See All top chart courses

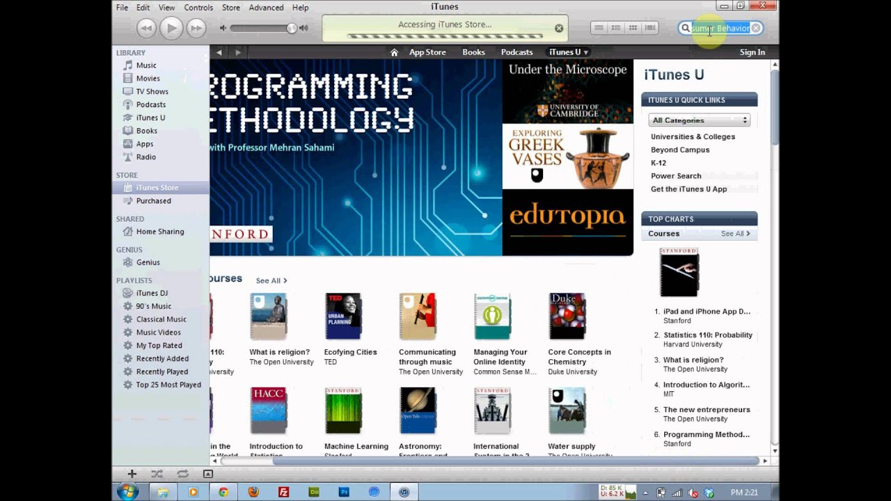coord(735,234)
